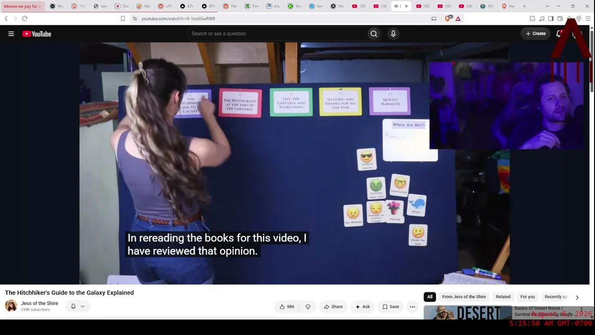Select the 'All' filter chip
Screen dimensions: 595x335
pos(430,297)
